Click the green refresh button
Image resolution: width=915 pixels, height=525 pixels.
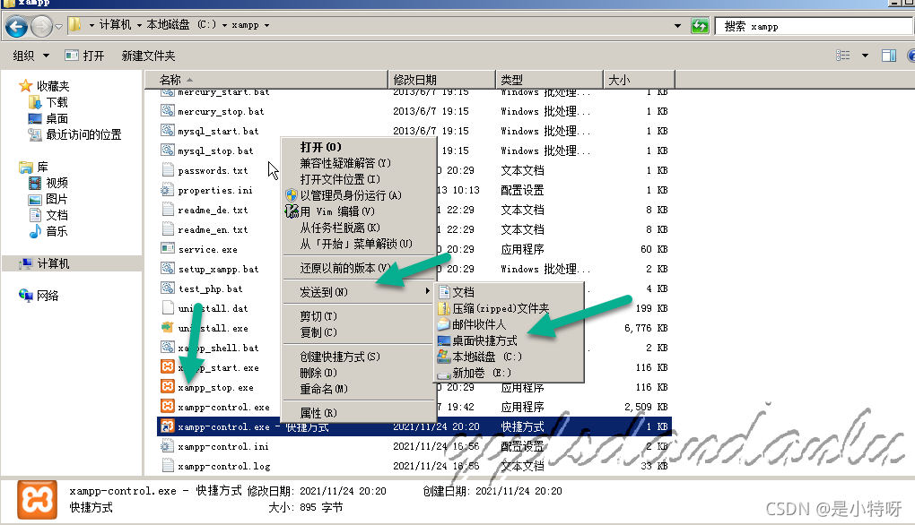(x=700, y=26)
